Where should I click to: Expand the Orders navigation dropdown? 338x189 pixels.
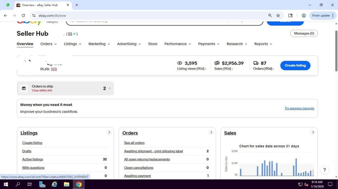(48, 44)
